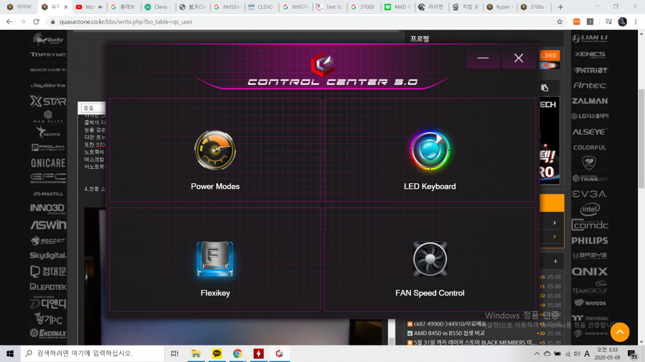Switch to the Ryzen tab

(x=500, y=7)
